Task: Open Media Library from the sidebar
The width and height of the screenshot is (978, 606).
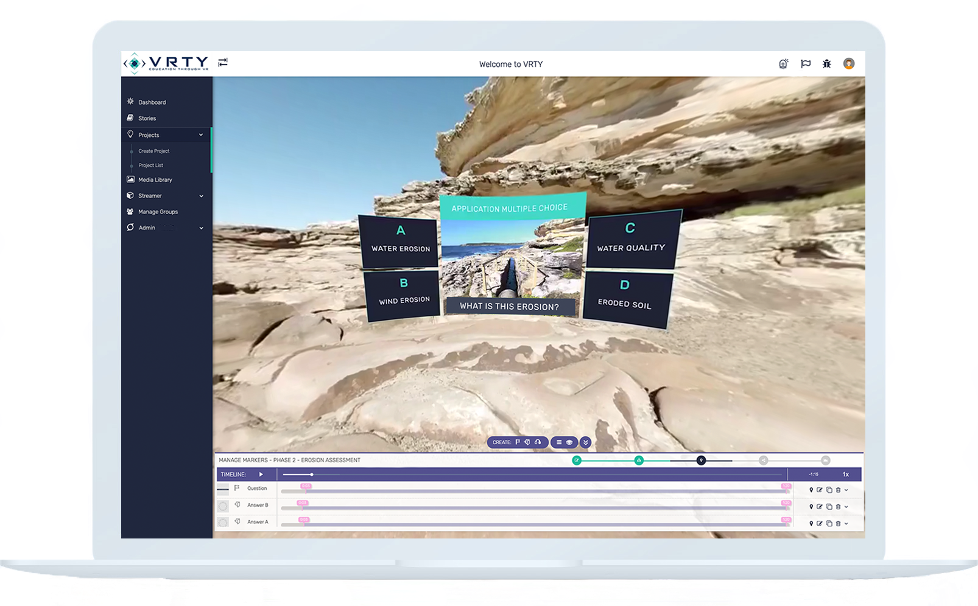Action: 155,180
